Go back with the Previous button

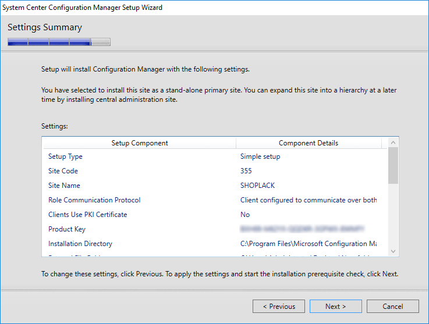(279, 306)
